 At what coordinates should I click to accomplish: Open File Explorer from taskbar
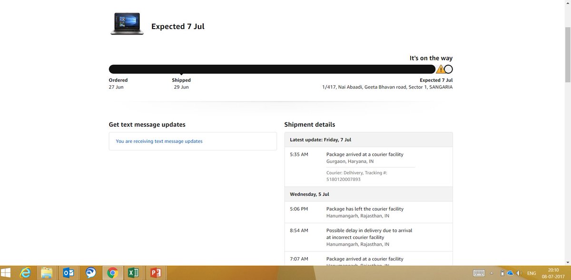pos(47,273)
